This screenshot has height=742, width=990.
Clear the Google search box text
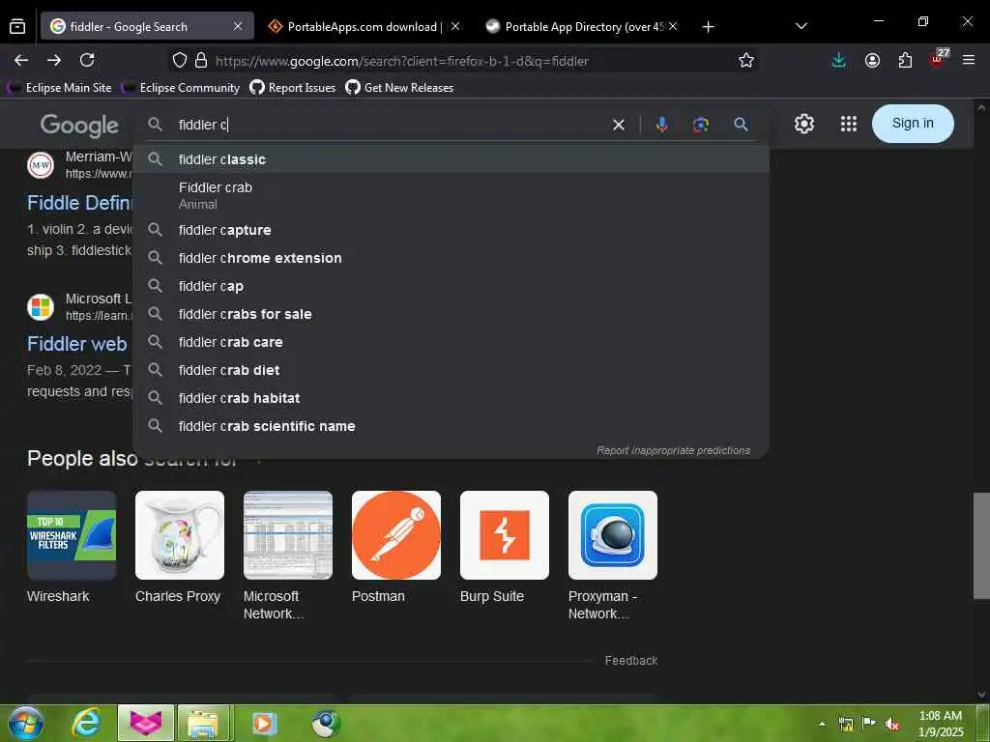pyautogui.click(x=619, y=125)
